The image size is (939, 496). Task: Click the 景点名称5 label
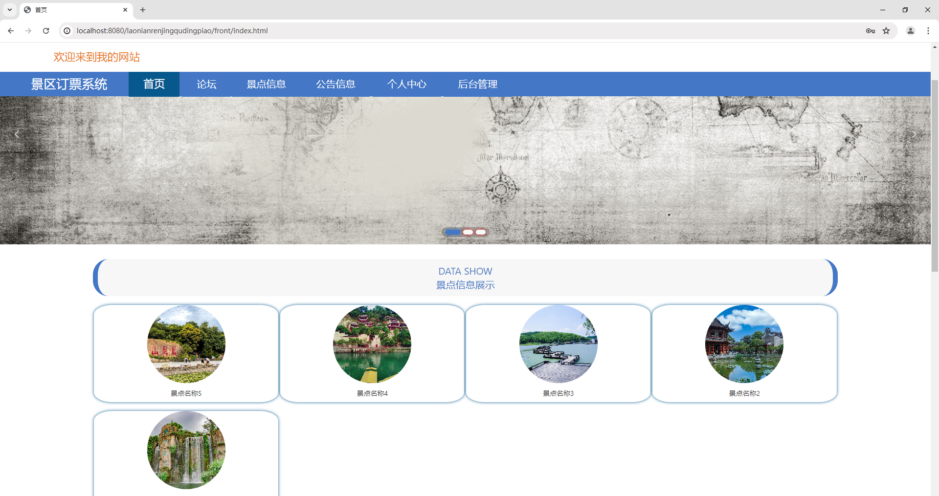pyautogui.click(x=186, y=393)
